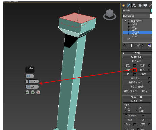Open Configure Modifier Sets icon
This screenshot has width=156, height=130.
pos(149,45)
